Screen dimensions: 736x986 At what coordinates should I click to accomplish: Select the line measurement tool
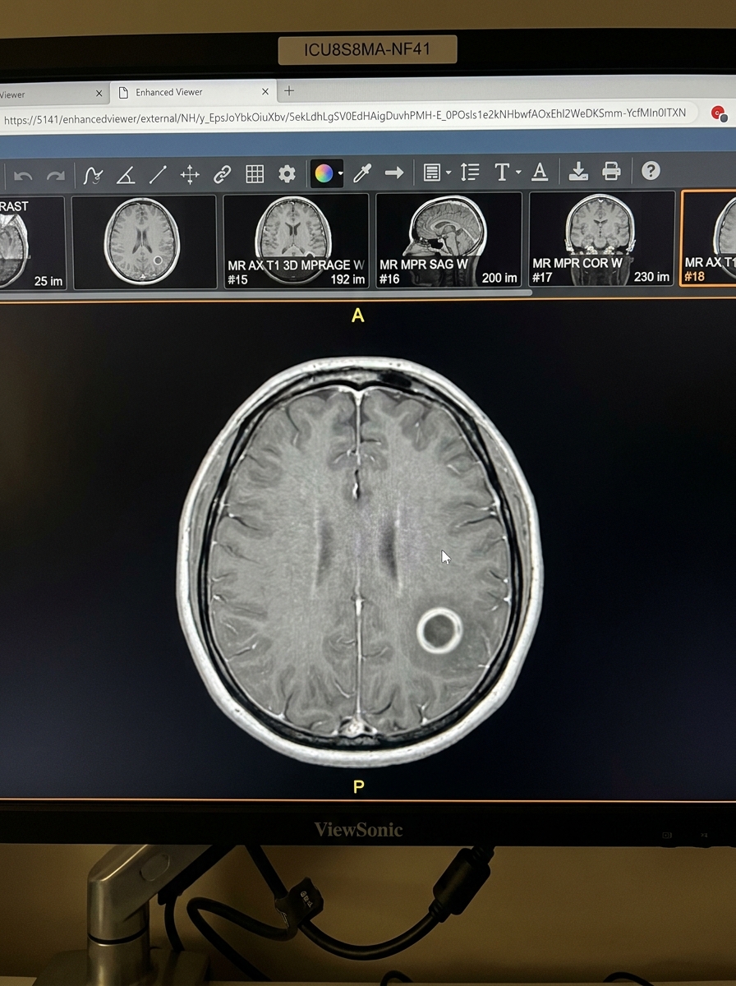pos(158,174)
